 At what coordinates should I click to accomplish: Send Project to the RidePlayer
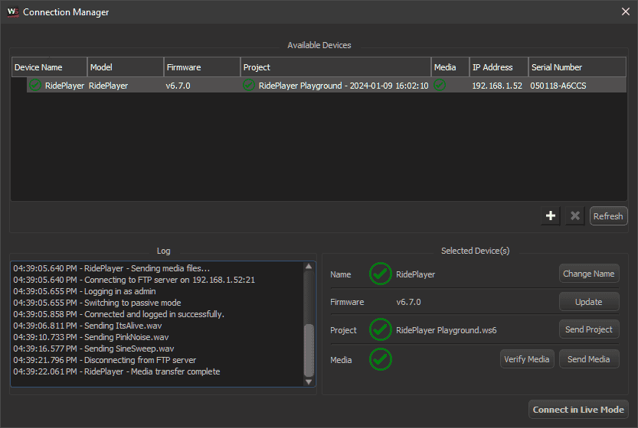click(x=588, y=329)
